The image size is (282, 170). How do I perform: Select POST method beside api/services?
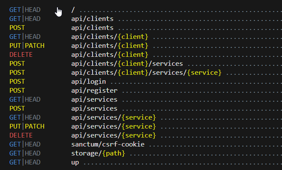coord(17,108)
